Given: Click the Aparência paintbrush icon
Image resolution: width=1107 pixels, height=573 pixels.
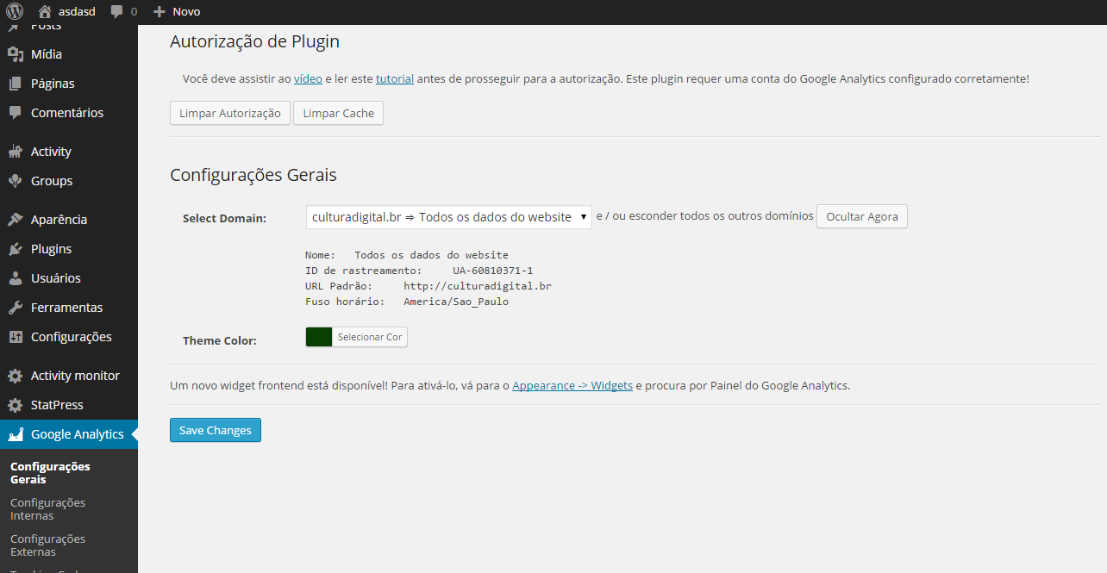Looking at the screenshot, I should pos(15,220).
